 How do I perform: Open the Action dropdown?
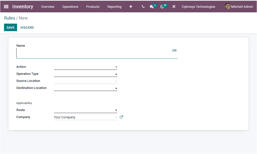pos(85,67)
